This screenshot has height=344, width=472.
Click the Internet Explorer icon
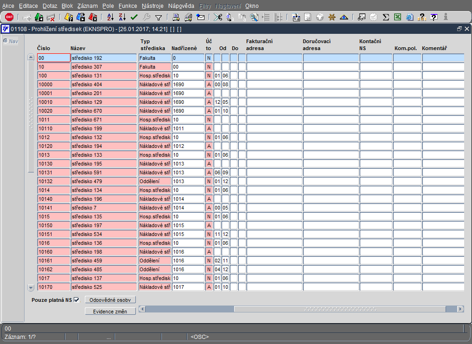[x=409, y=17]
